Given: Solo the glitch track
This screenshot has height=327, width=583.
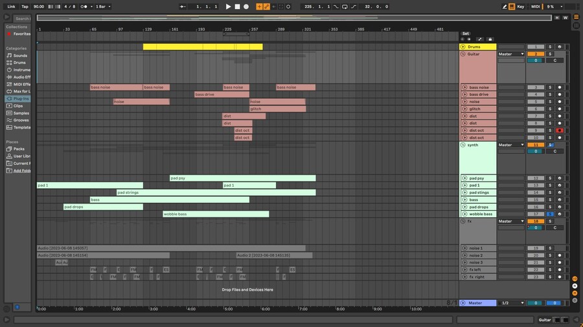Looking at the screenshot, I should click(550, 109).
